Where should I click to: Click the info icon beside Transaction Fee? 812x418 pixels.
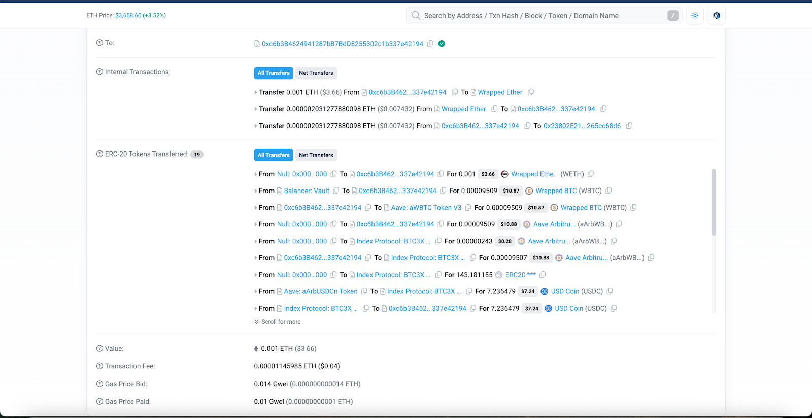(x=99, y=366)
